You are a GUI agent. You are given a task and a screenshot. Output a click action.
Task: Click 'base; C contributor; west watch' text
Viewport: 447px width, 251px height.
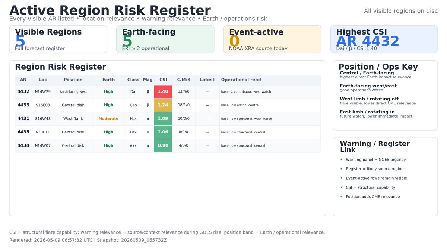pos(246,92)
